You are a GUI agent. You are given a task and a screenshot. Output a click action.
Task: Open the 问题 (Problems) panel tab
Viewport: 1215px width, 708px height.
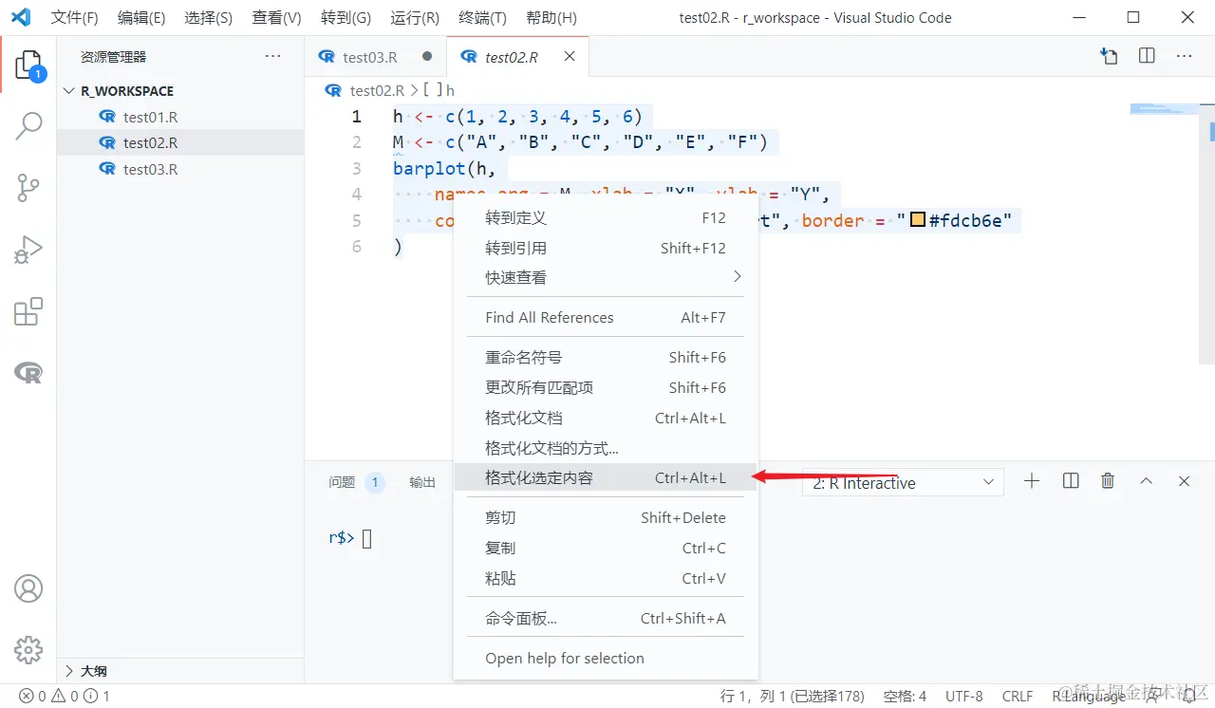pos(355,482)
